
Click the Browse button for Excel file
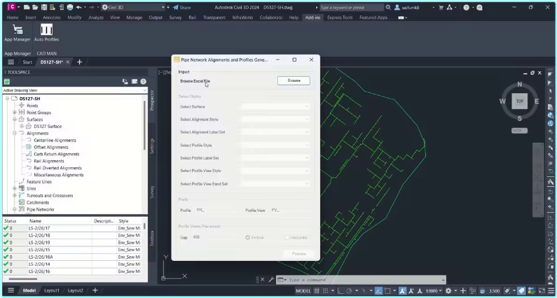[x=294, y=80]
